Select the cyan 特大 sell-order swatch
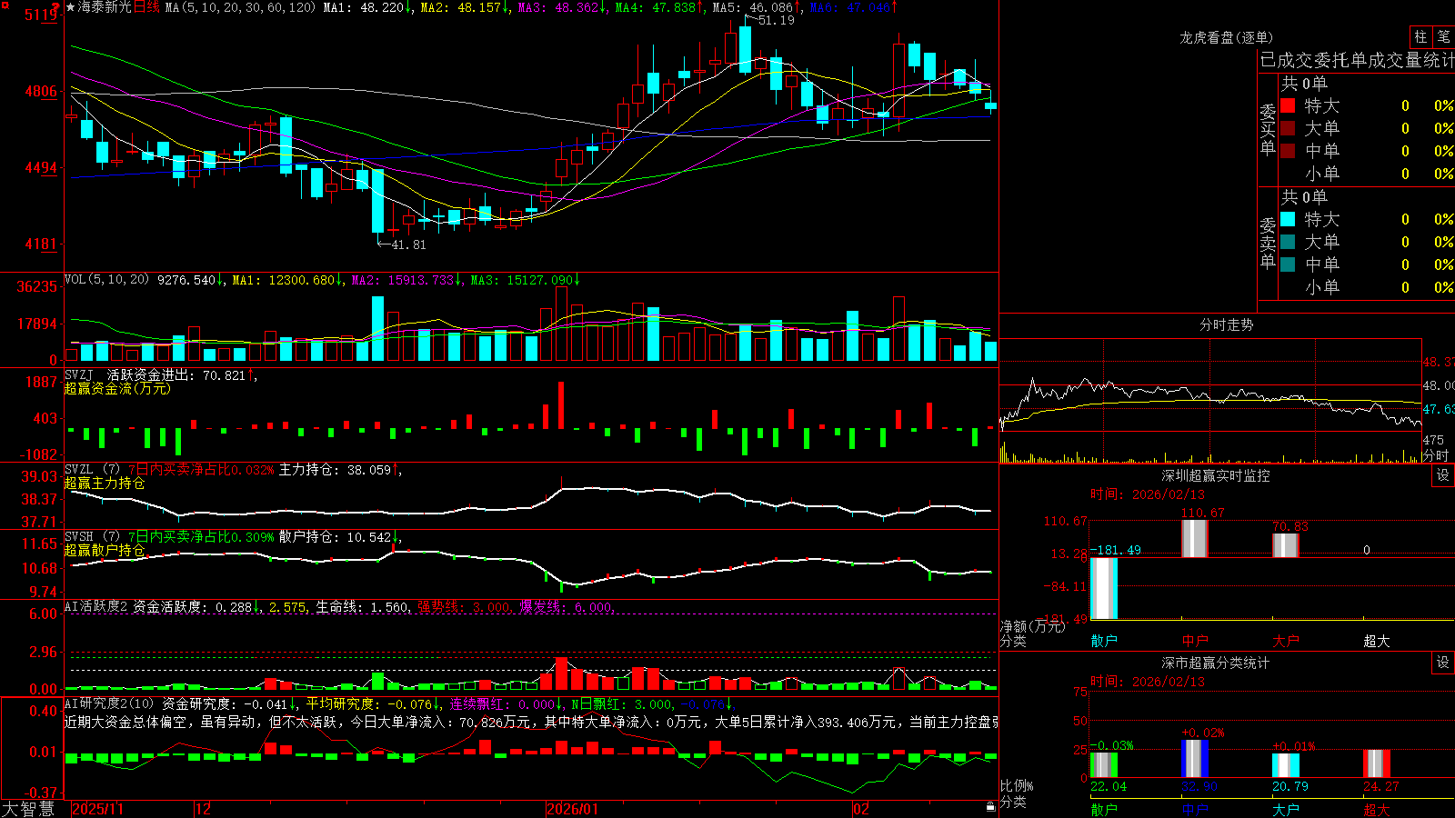 1288,219
